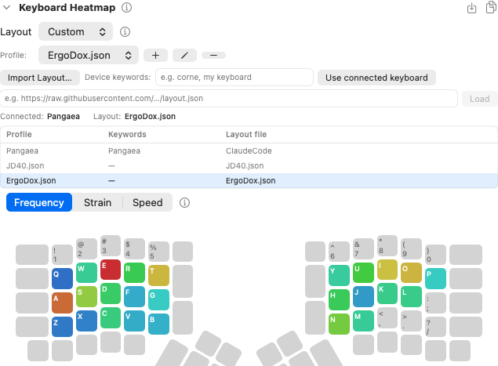Click the lime S key
Viewport: 498px width, 366px height.
[x=86, y=296]
